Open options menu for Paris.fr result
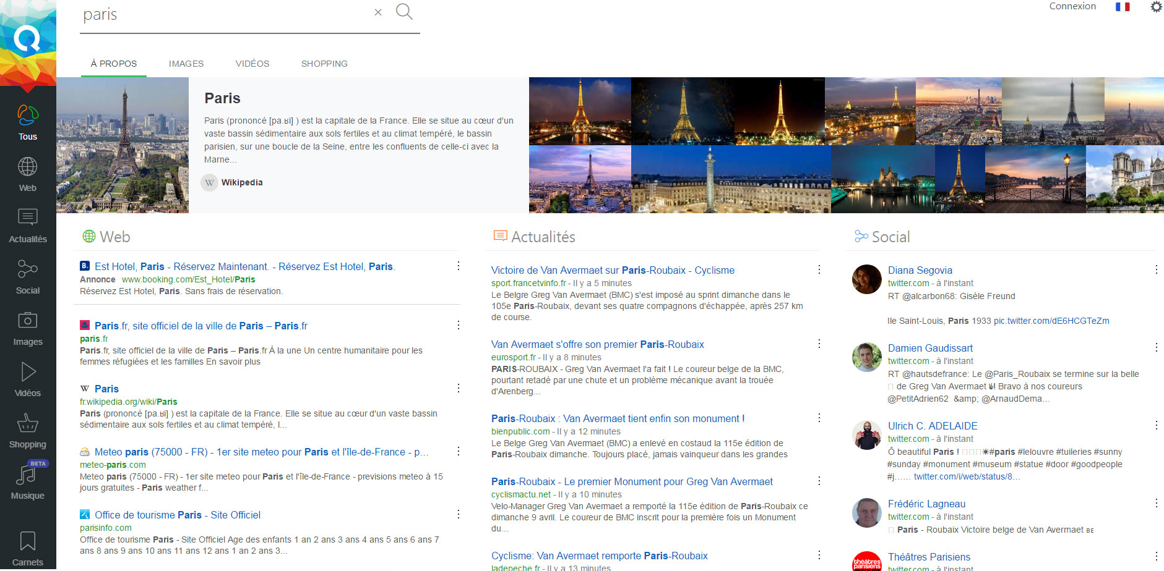The height and width of the screenshot is (571, 1164). point(459,325)
